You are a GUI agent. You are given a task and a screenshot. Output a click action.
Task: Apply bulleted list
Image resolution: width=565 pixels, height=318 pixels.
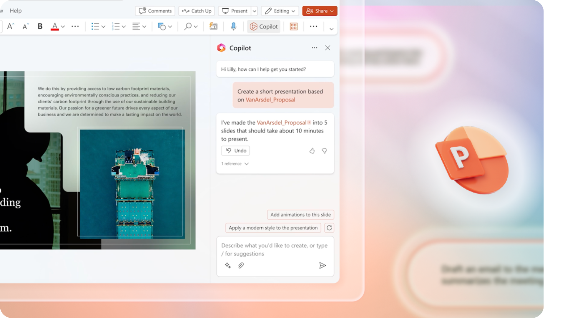pyautogui.click(x=95, y=26)
